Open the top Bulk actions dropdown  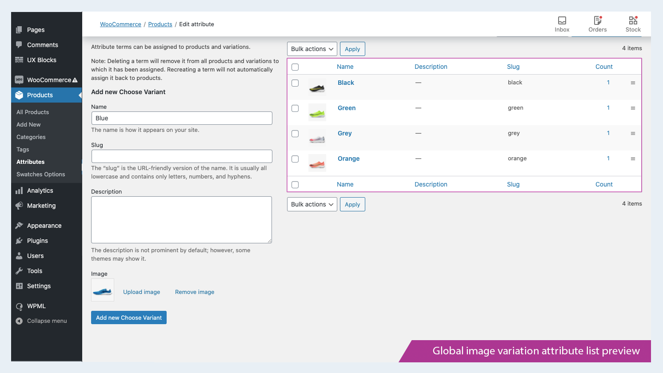pos(312,49)
